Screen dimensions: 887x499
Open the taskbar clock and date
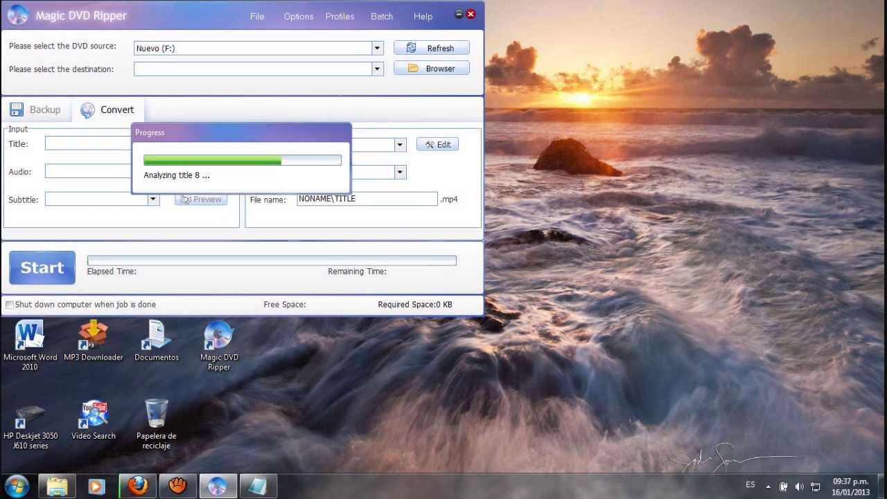coord(851,487)
